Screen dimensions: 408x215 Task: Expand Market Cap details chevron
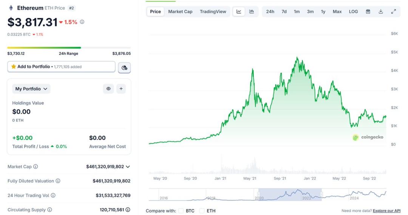(128, 167)
